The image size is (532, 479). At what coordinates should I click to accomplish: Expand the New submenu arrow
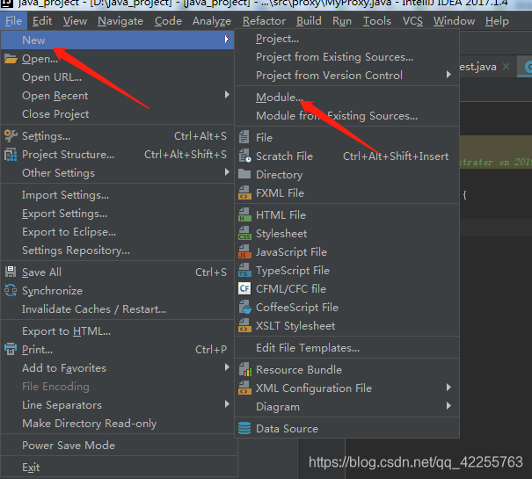click(227, 40)
